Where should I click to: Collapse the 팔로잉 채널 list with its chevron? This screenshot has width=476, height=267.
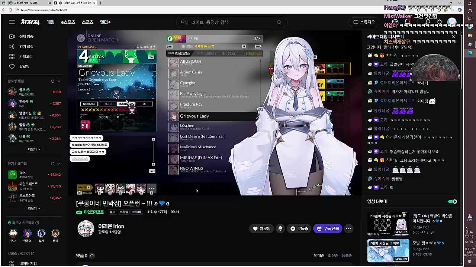[x=58, y=81]
